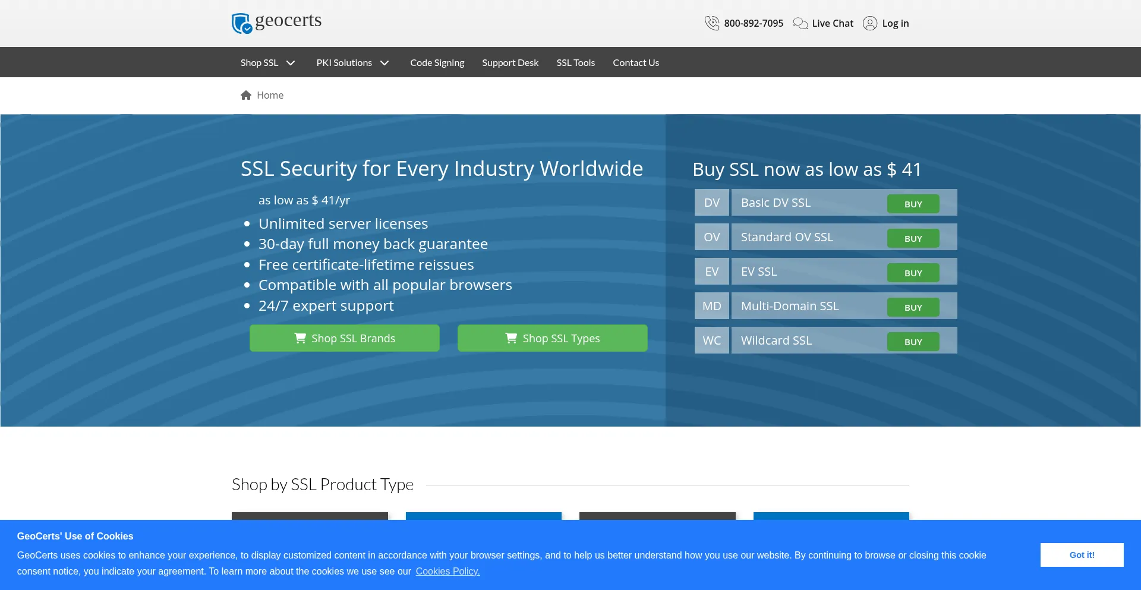Select the EV SSL product name
This screenshot has height=590, width=1141.
pyautogui.click(x=759, y=272)
